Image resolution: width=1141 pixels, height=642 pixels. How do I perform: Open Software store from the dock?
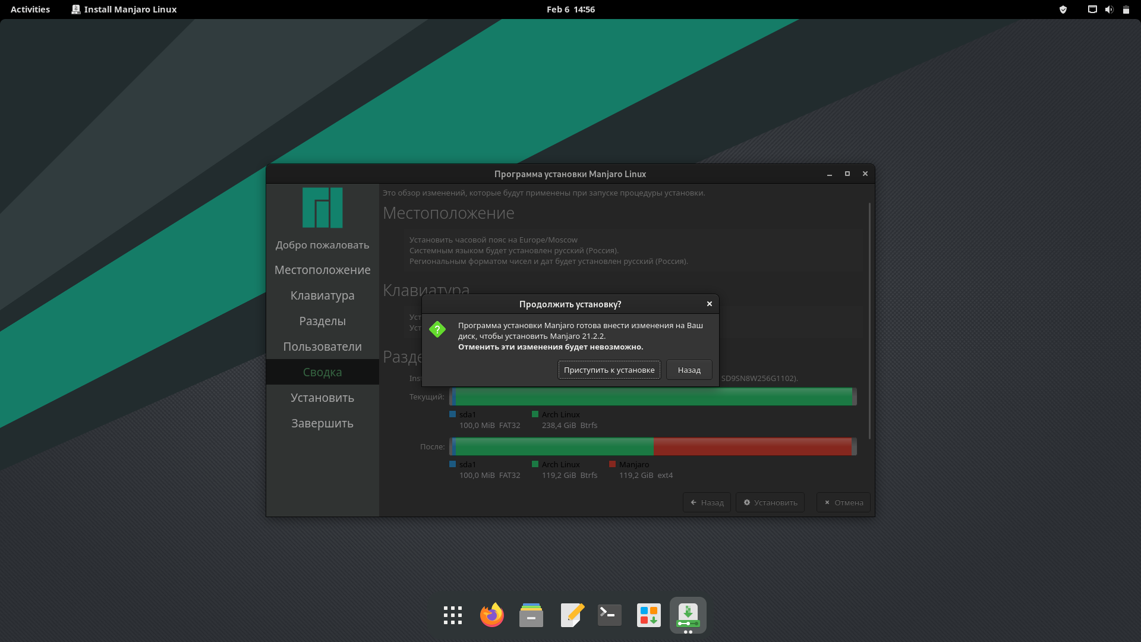coord(649,615)
